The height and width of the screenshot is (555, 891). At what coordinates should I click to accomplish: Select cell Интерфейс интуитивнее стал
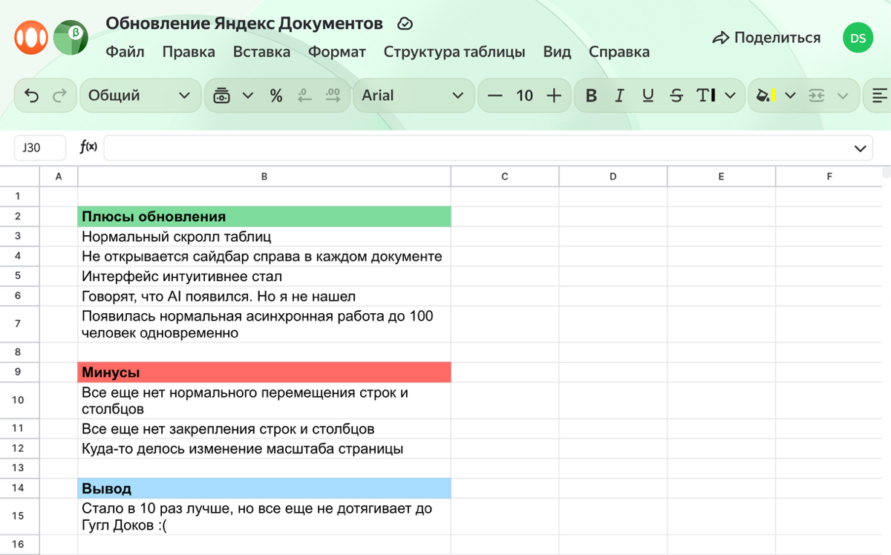[264, 276]
